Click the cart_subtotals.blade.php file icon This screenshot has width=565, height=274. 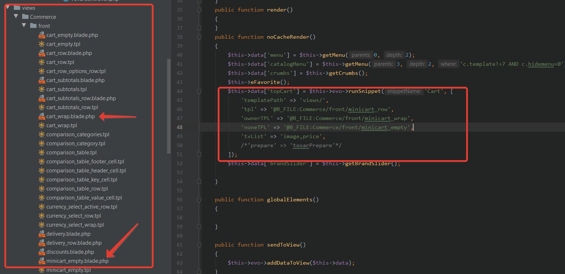point(42,80)
